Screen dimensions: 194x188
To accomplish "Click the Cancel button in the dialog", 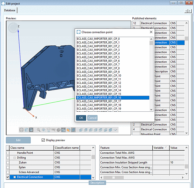I will pyautogui.click(x=92, y=118).
